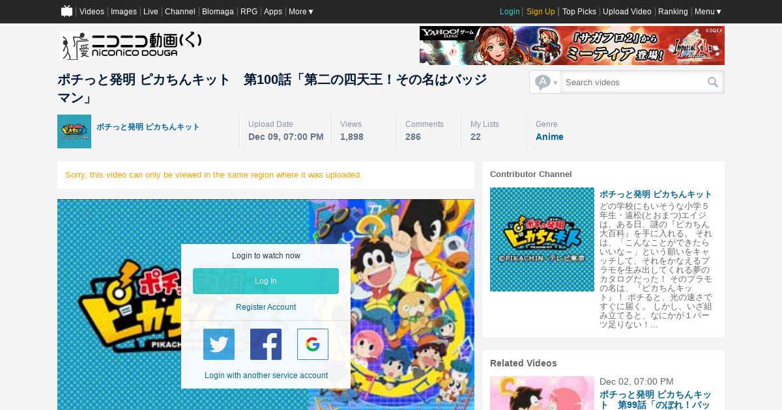
Task: Click the Login link in top bar
Action: pos(510,12)
